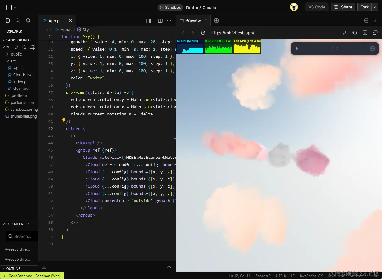The height and width of the screenshot is (279, 382).
Task: Click the 60 FPS performance graph
Action: (190, 46)
